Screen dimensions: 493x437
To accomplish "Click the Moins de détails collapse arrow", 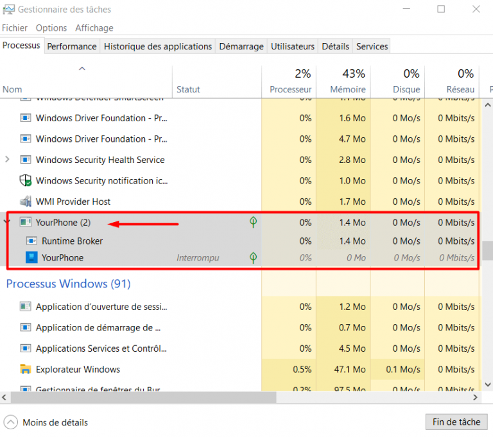I will (11, 422).
